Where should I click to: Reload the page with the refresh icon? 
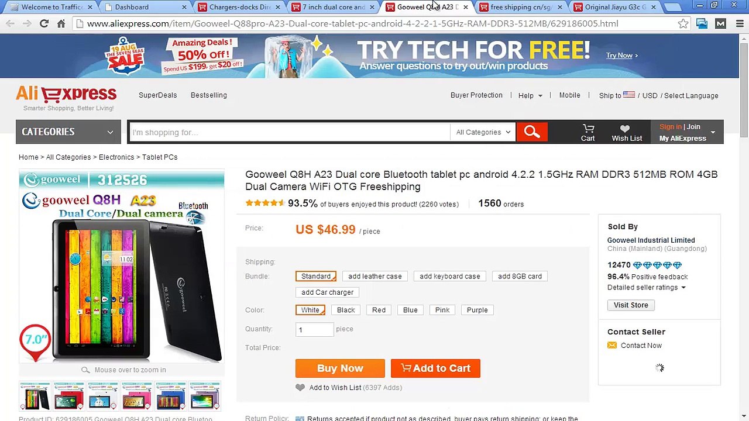[x=44, y=23]
